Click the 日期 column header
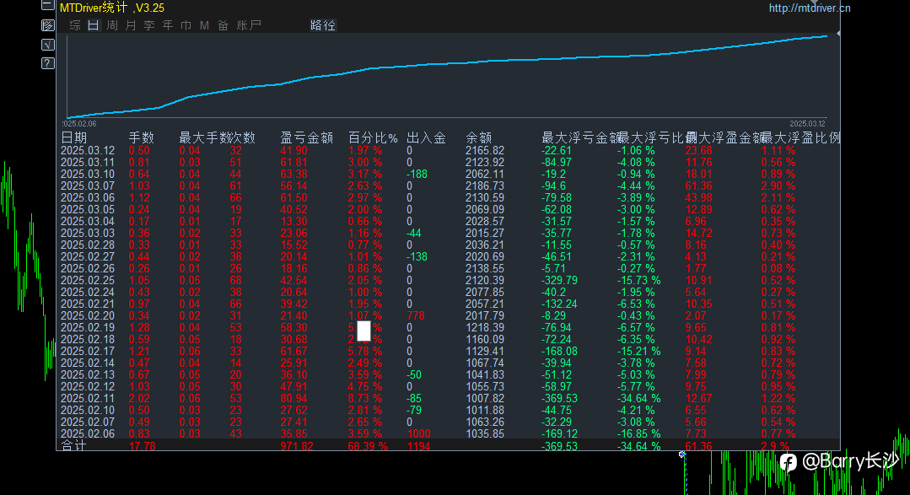Screen dimensions: 910x495 point(73,137)
